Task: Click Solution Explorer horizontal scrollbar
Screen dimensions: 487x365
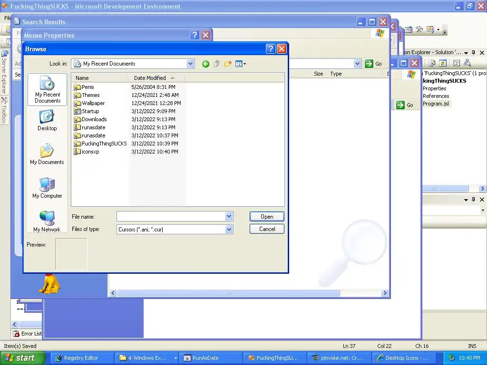Action: coord(445,188)
